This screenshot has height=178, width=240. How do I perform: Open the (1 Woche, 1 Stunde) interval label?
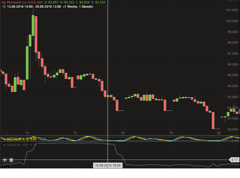pyautogui.click(x=78, y=7)
